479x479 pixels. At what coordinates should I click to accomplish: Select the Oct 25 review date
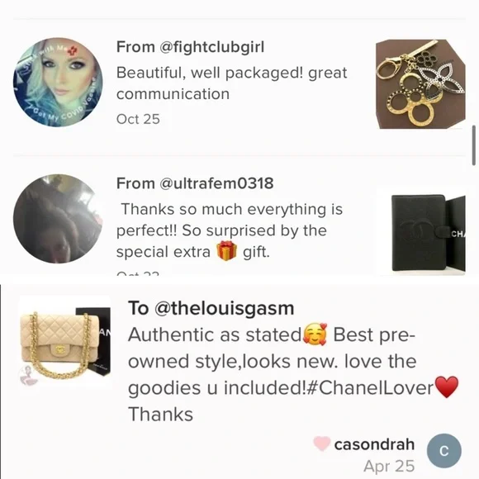[x=138, y=119]
